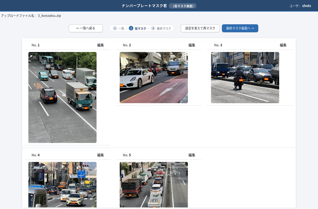
Task: Open the No. 1 highway traffic thumbnail
Action: click(62, 98)
